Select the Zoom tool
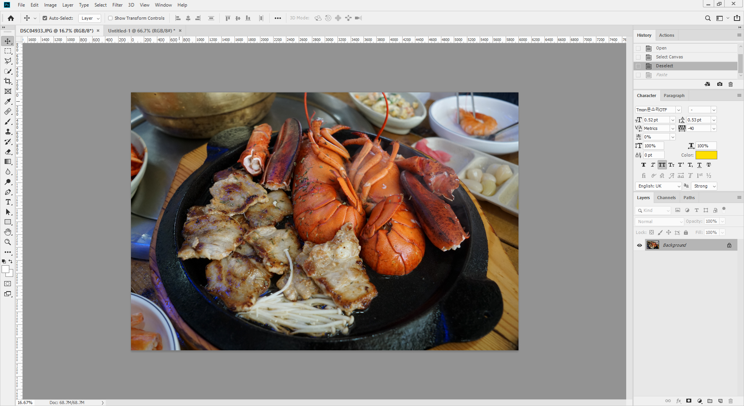 click(8, 242)
